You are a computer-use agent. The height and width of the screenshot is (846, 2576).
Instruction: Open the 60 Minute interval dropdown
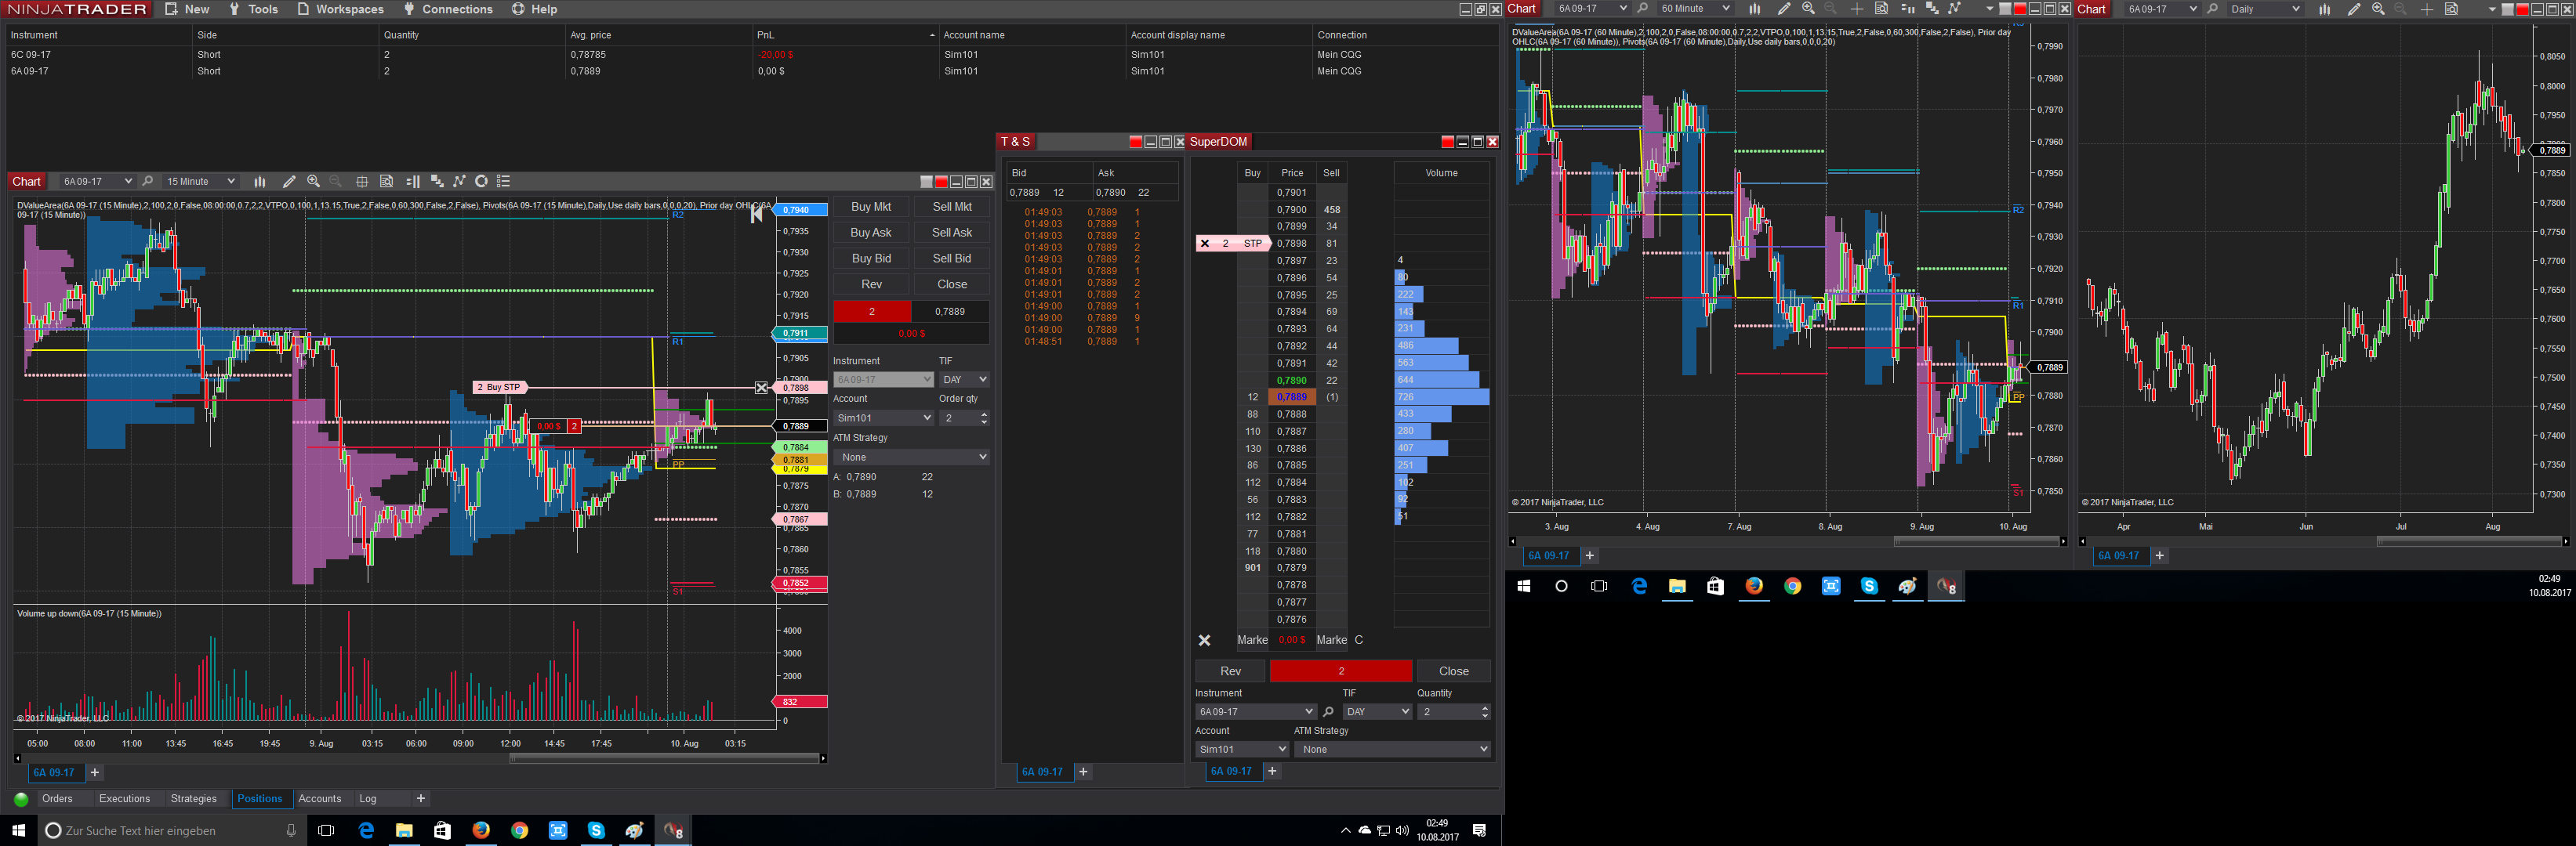coord(1695,9)
